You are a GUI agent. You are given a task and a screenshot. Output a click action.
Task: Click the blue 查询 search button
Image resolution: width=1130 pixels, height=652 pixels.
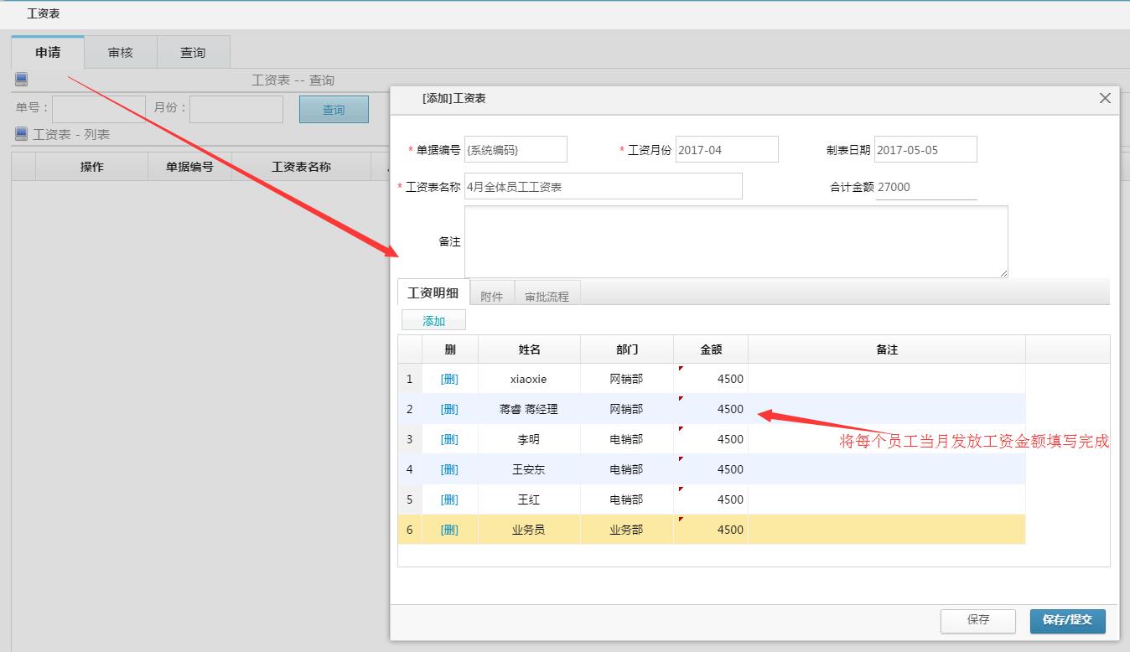coord(334,110)
